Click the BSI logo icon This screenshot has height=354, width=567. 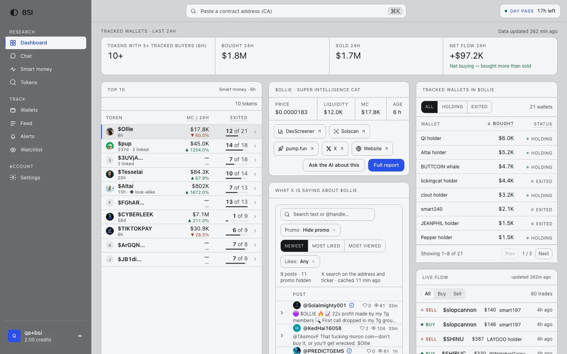click(14, 13)
